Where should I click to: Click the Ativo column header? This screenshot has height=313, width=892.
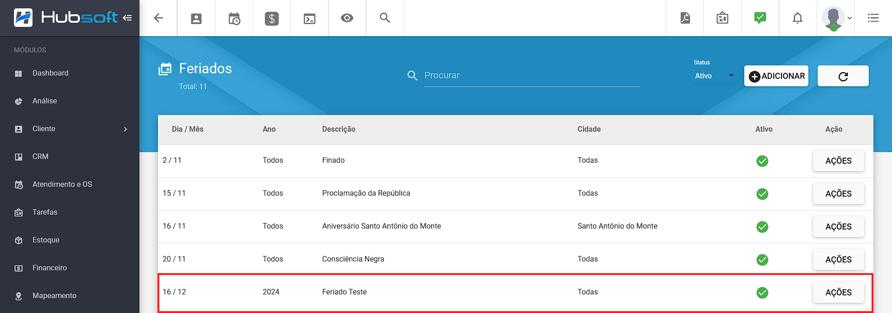(764, 129)
